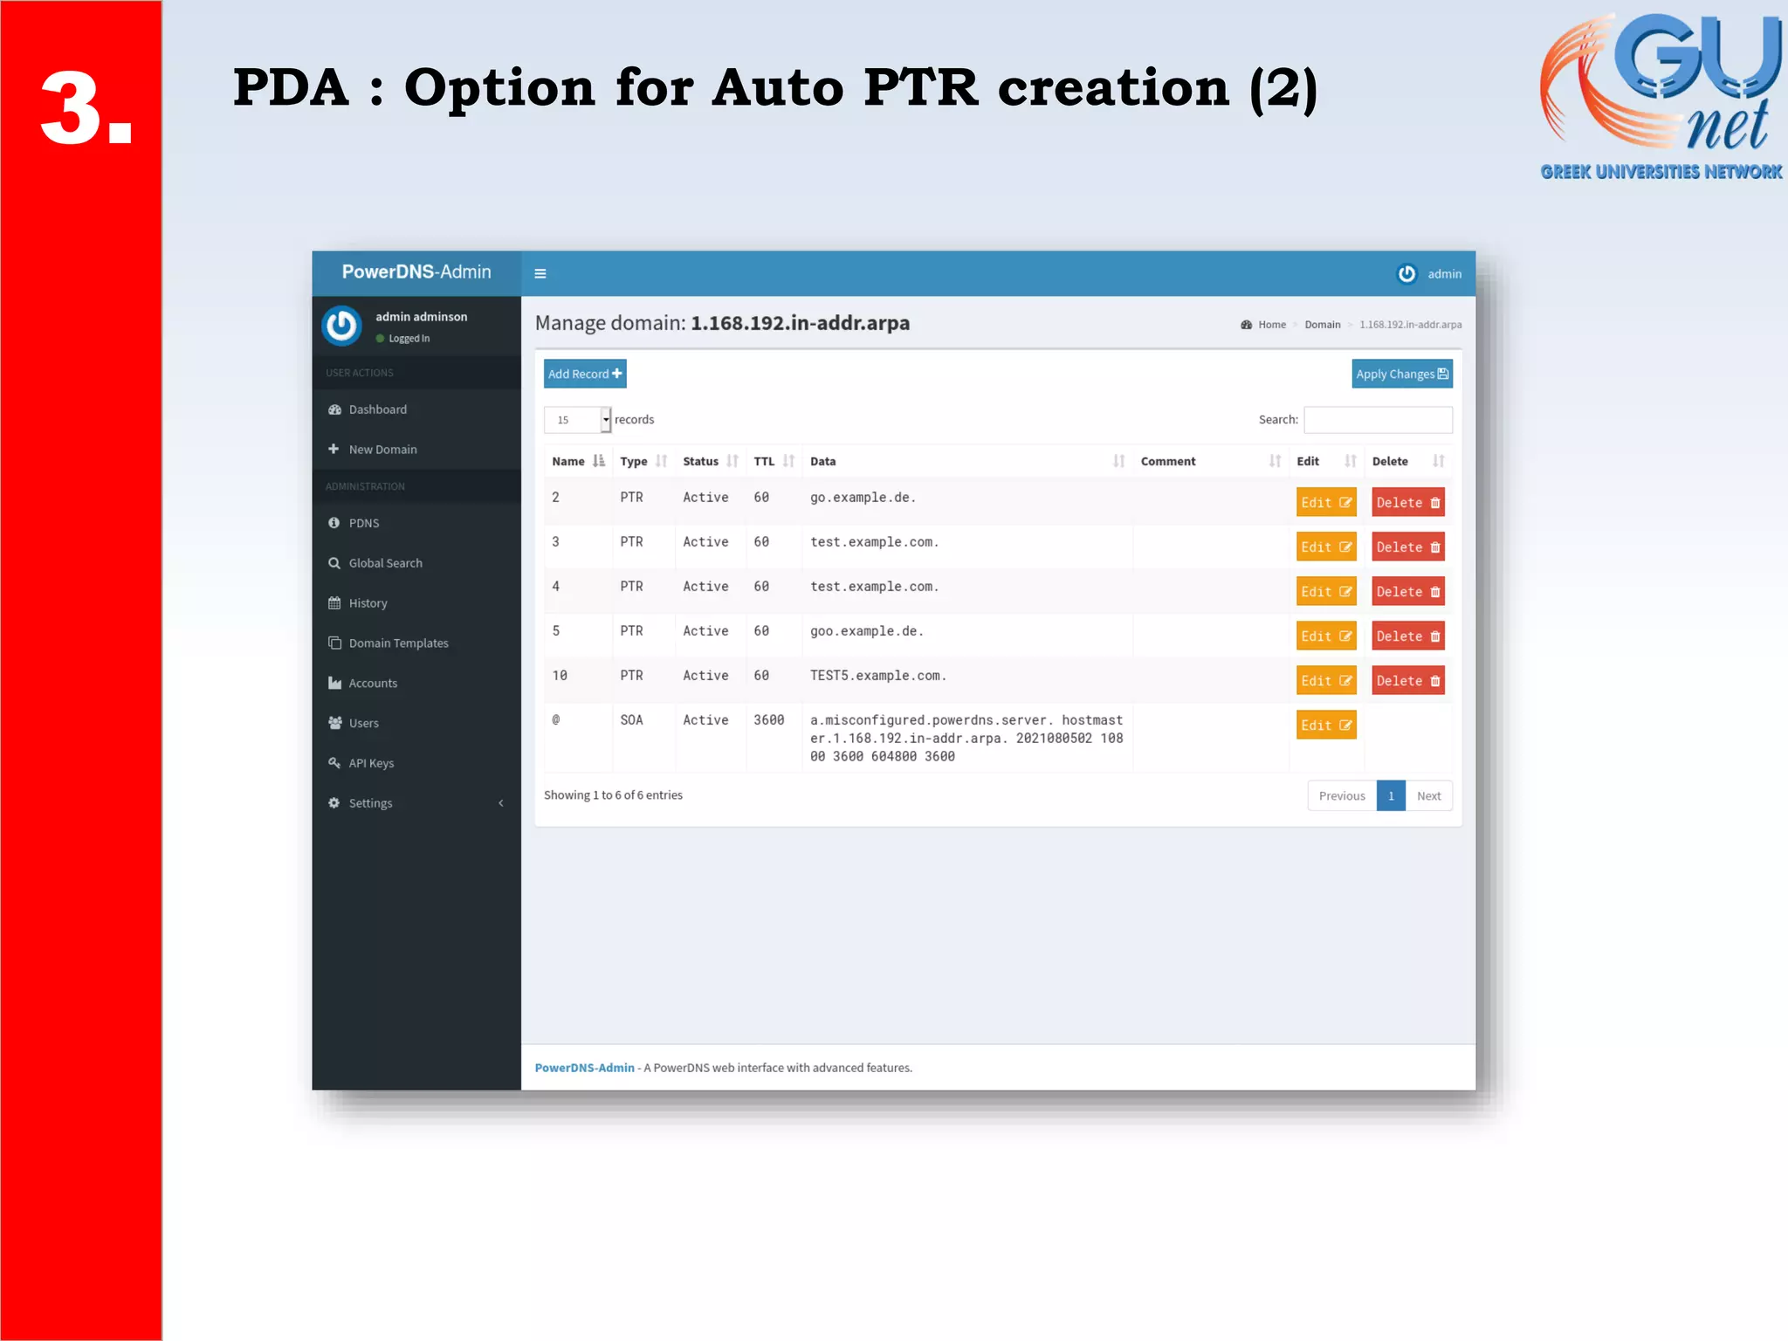Click the API Keys key icon
The height and width of the screenshot is (1341, 1788).
334,763
